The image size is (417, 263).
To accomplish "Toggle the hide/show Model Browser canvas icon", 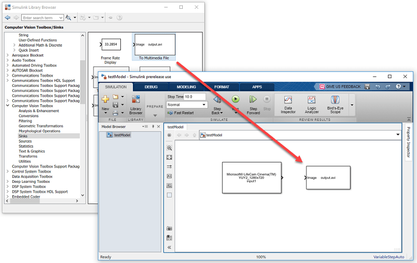I will (169, 135).
